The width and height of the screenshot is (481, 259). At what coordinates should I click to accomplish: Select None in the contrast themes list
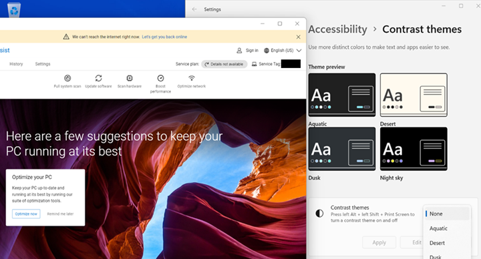point(447,214)
